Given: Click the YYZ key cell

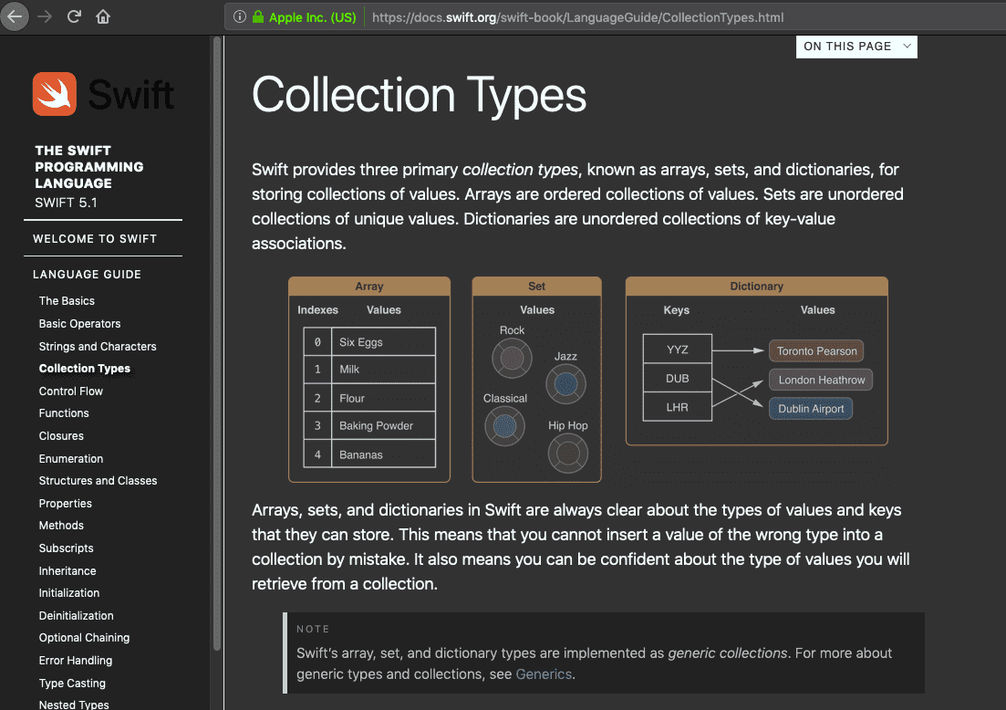Looking at the screenshot, I should (678, 350).
